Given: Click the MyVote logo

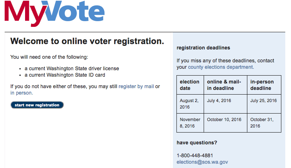Looking at the screenshot, I should pos(54,14).
